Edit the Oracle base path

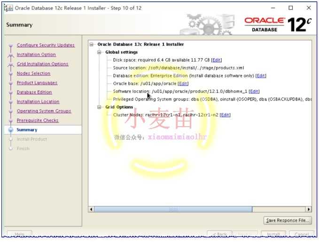[x=183, y=83]
